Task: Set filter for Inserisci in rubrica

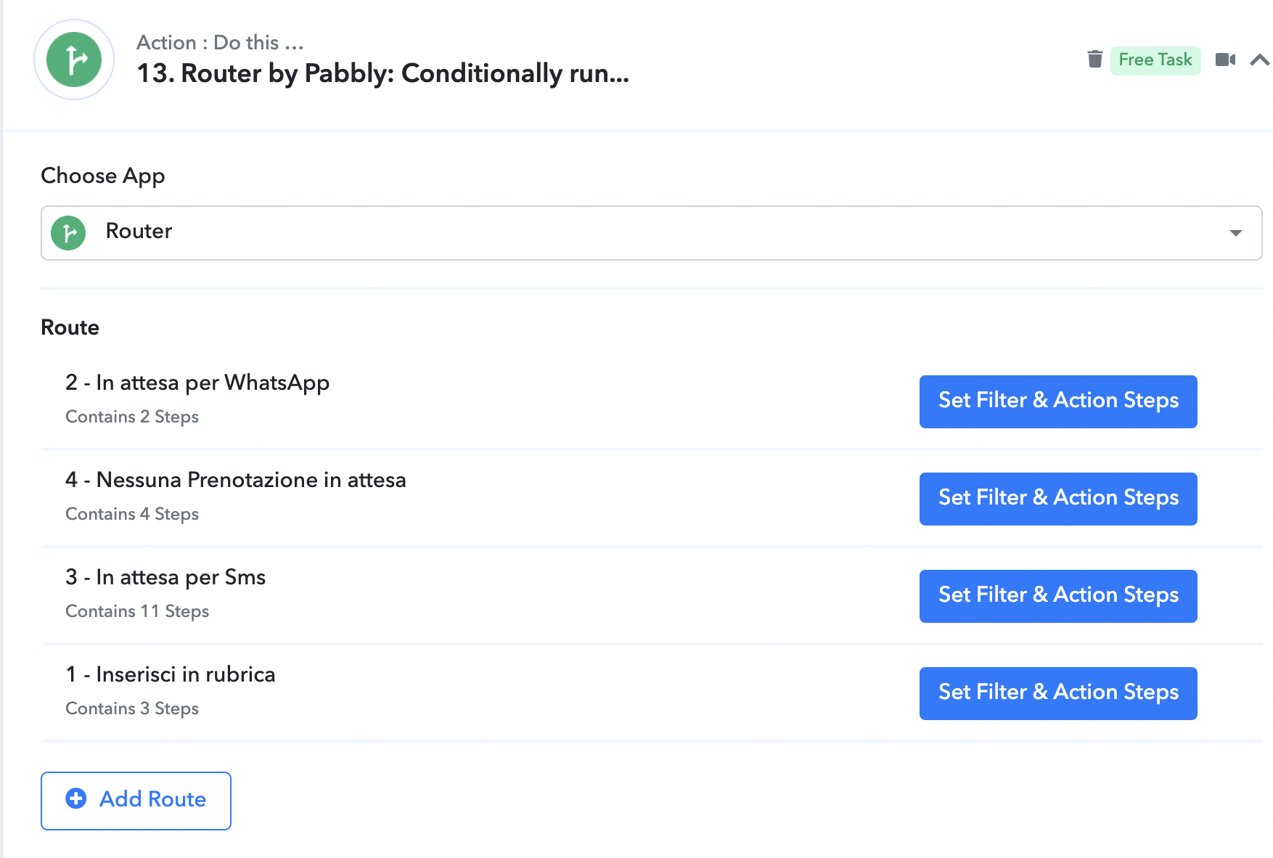Action: pos(1058,693)
